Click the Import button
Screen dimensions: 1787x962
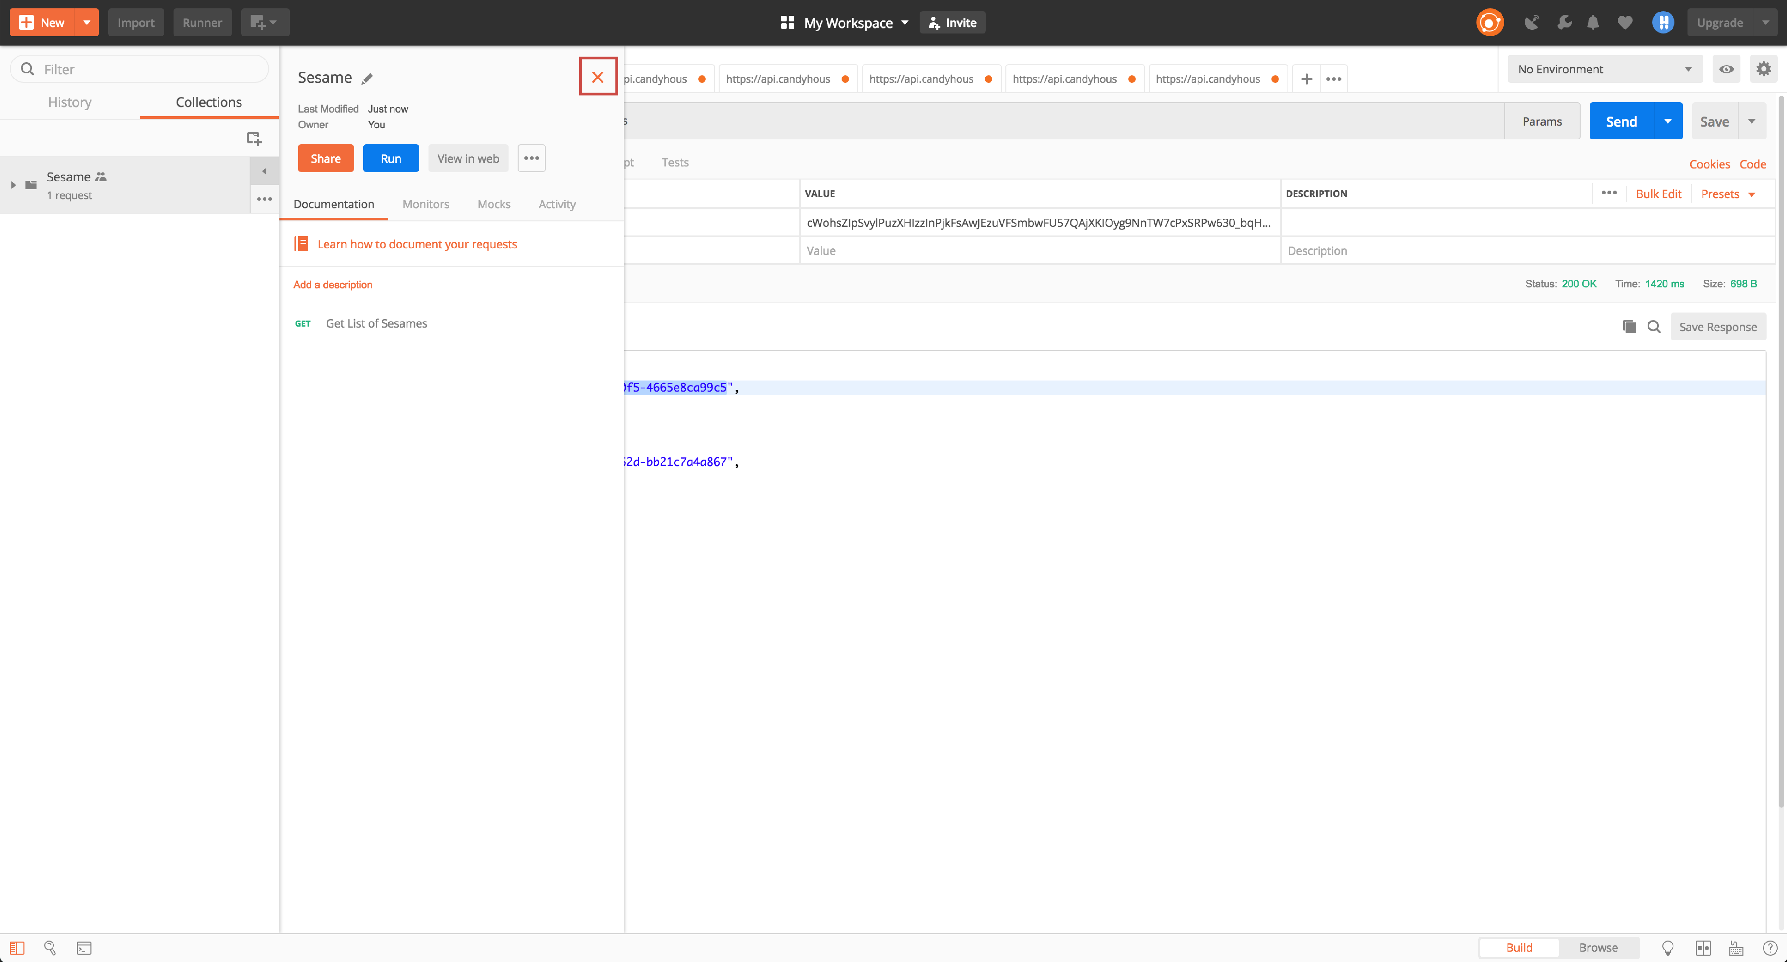click(136, 22)
